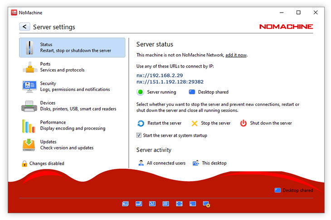Go back using the arrow button
This screenshot has width=331, height=220.
pyautogui.click(x=24, y=27)
